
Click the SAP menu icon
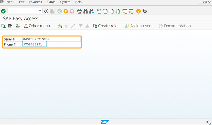click(10, 26)
